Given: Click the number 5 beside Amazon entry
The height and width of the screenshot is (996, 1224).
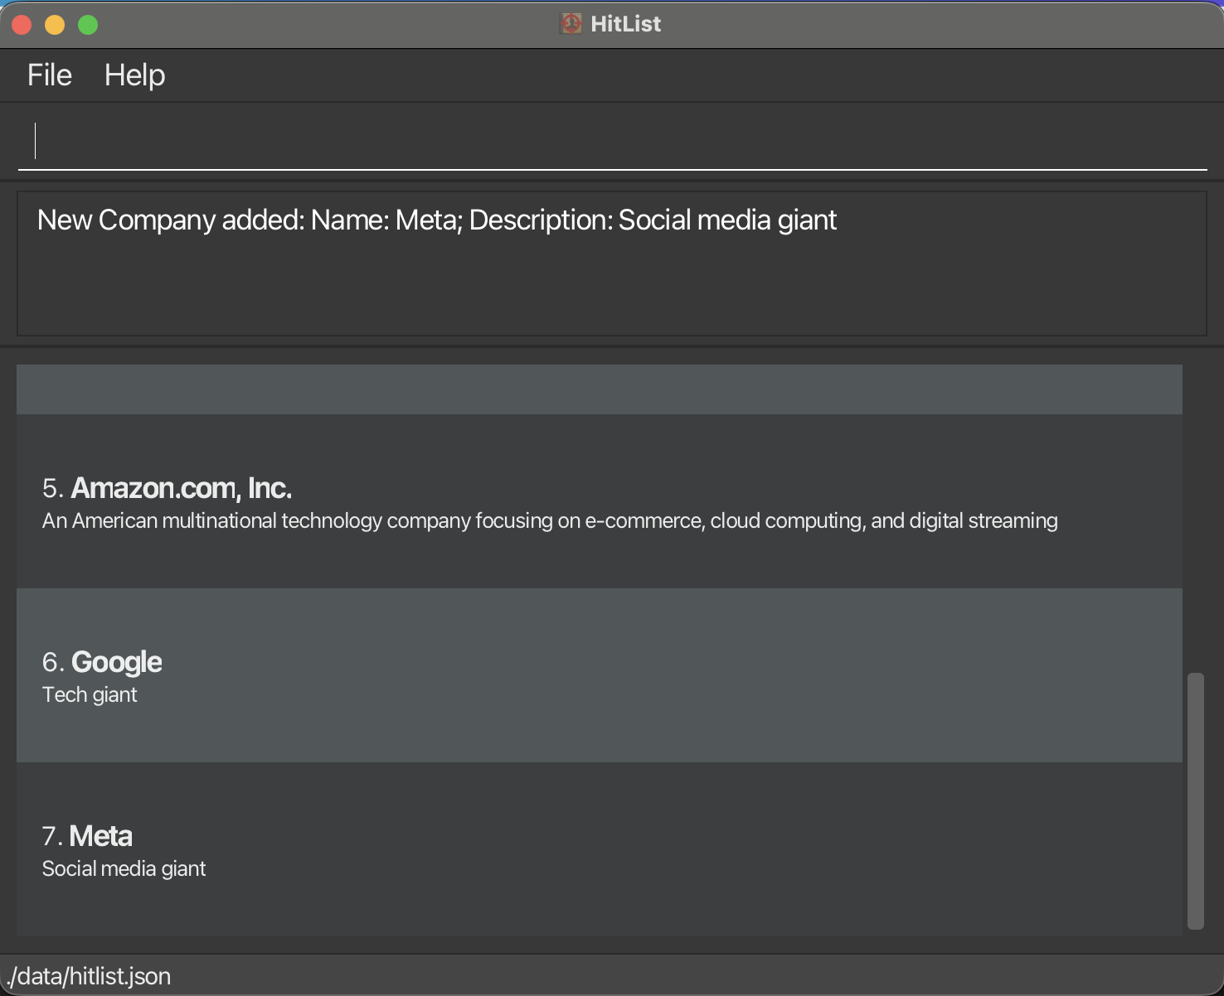Looking at the screenshot, I should [x=52, y=488].
